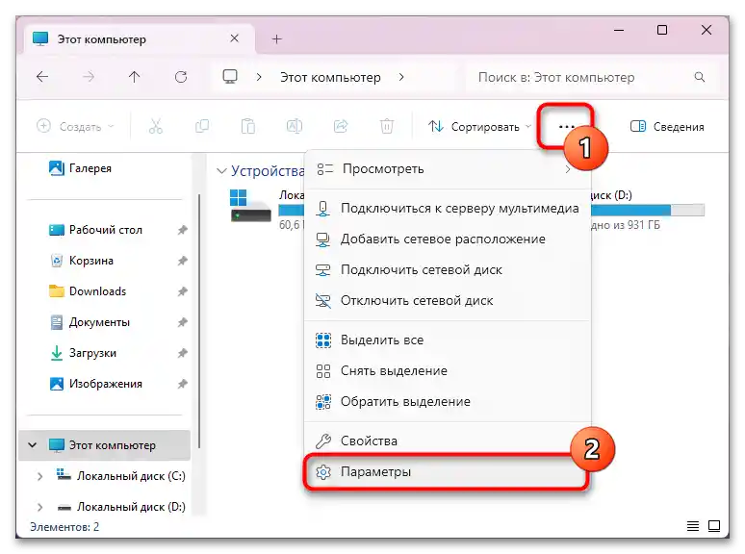Switch to details list view icon
Screen dimensions: 745x554
point(693,525)
